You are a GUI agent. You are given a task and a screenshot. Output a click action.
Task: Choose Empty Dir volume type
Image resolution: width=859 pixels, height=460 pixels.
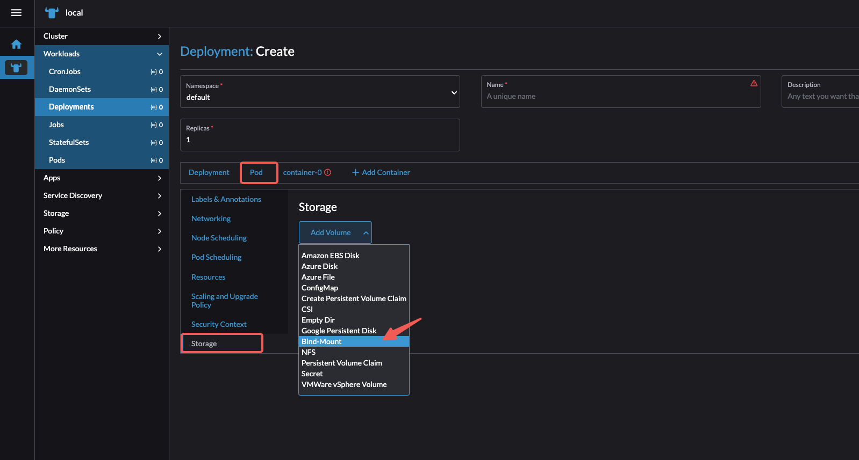click(354, 320)
